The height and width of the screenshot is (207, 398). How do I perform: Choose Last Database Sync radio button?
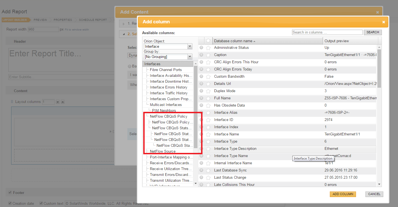click(201, 170)
